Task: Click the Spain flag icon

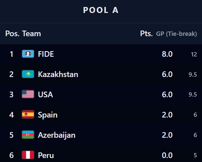Action: pos(28,115)
